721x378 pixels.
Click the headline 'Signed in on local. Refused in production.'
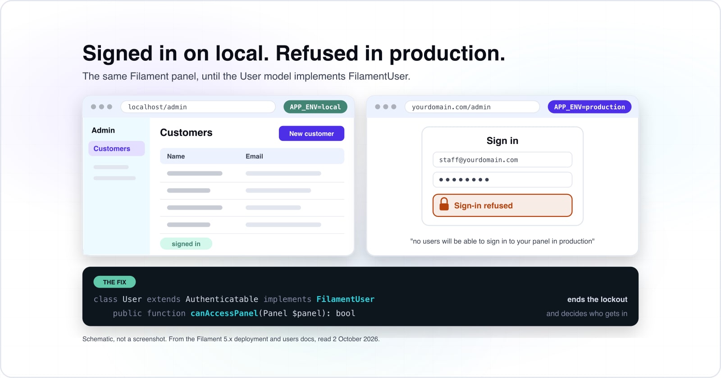coord(294,53)
